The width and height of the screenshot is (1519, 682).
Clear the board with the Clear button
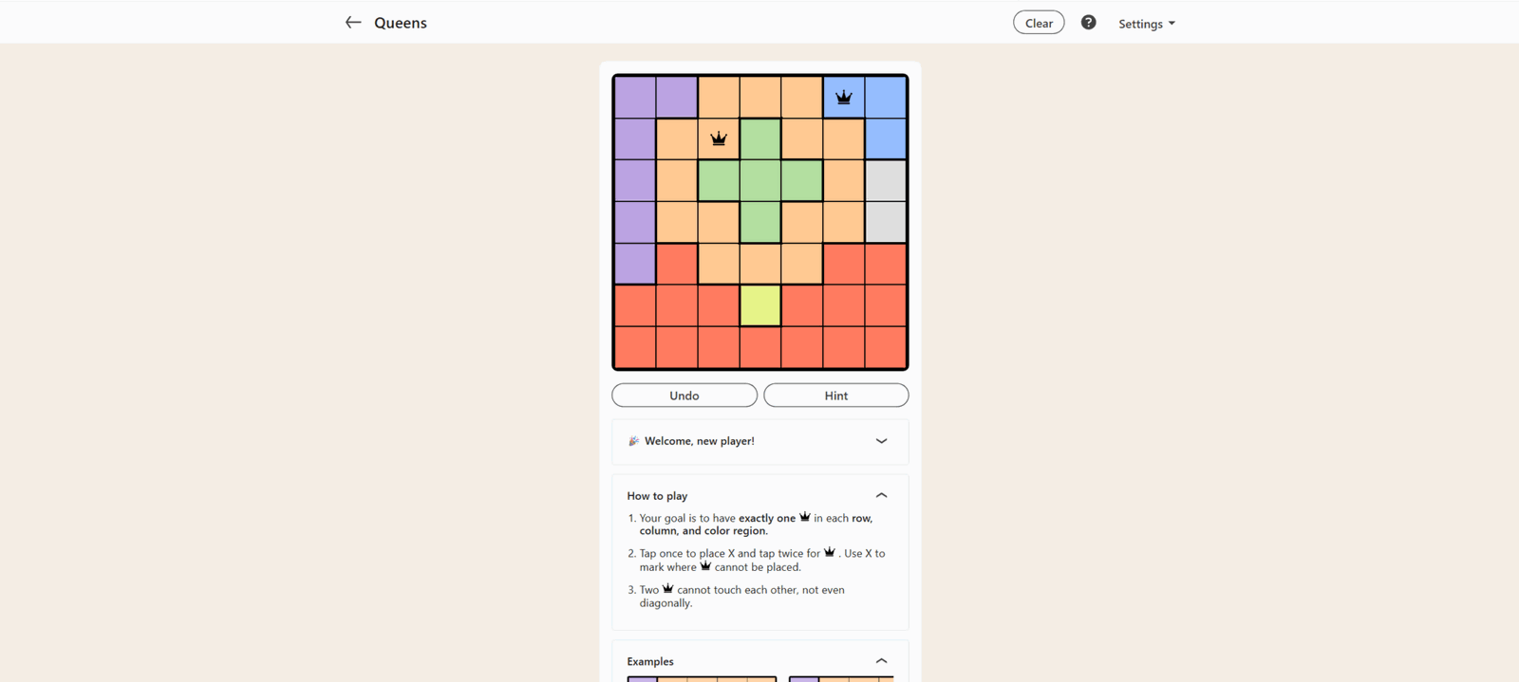(1039, 23)
